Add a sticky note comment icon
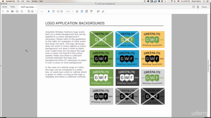 pos(98,11)
